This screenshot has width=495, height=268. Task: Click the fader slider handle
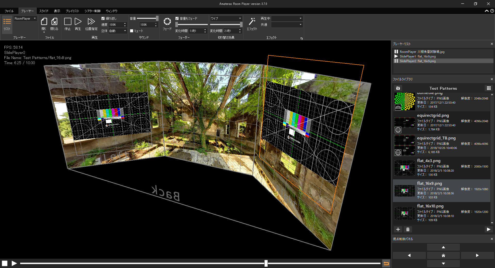point(177,24)
